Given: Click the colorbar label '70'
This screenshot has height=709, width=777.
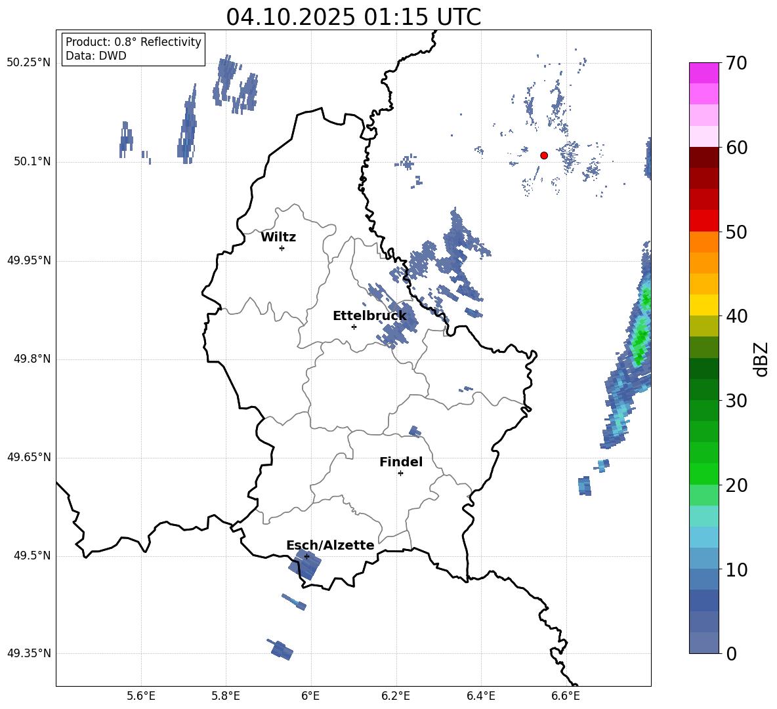Looking at the screenshot, I should point(736,63).
